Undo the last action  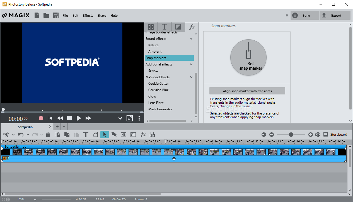pos(21,135)
